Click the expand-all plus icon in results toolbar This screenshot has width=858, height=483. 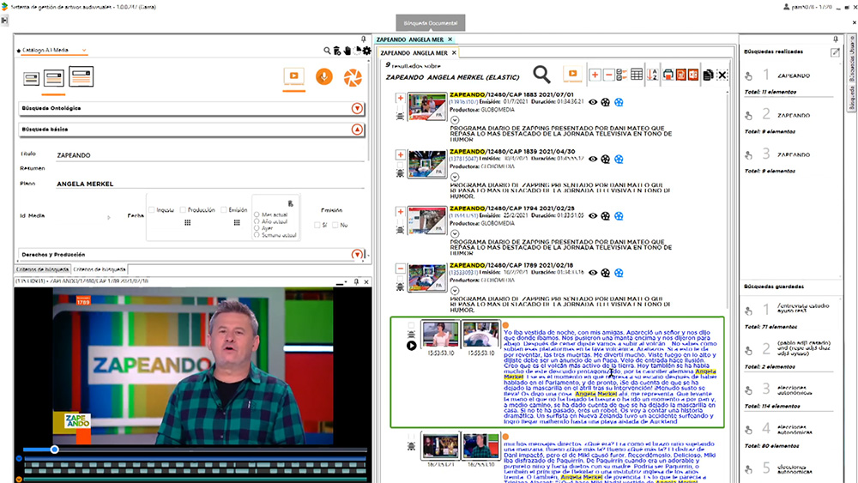[595, 75]
